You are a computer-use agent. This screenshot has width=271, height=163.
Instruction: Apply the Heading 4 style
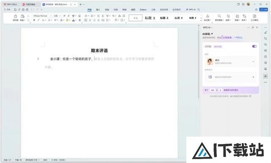[193, 18]
